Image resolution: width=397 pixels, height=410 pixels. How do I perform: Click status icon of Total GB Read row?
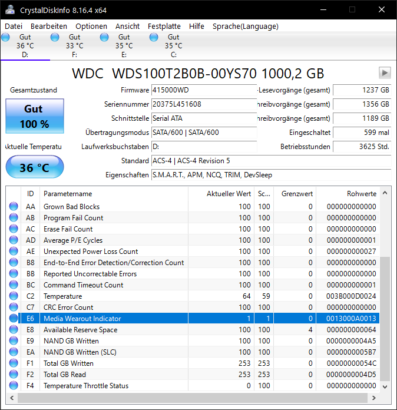point(14,374)
